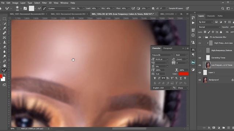
Task: Open the workspace switcher icon
Action: (228, 8)
